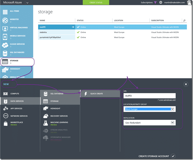Click Stream Analytics gear icon
The height and width of the screenshot is (160, 193).
(x=46, y=131)
